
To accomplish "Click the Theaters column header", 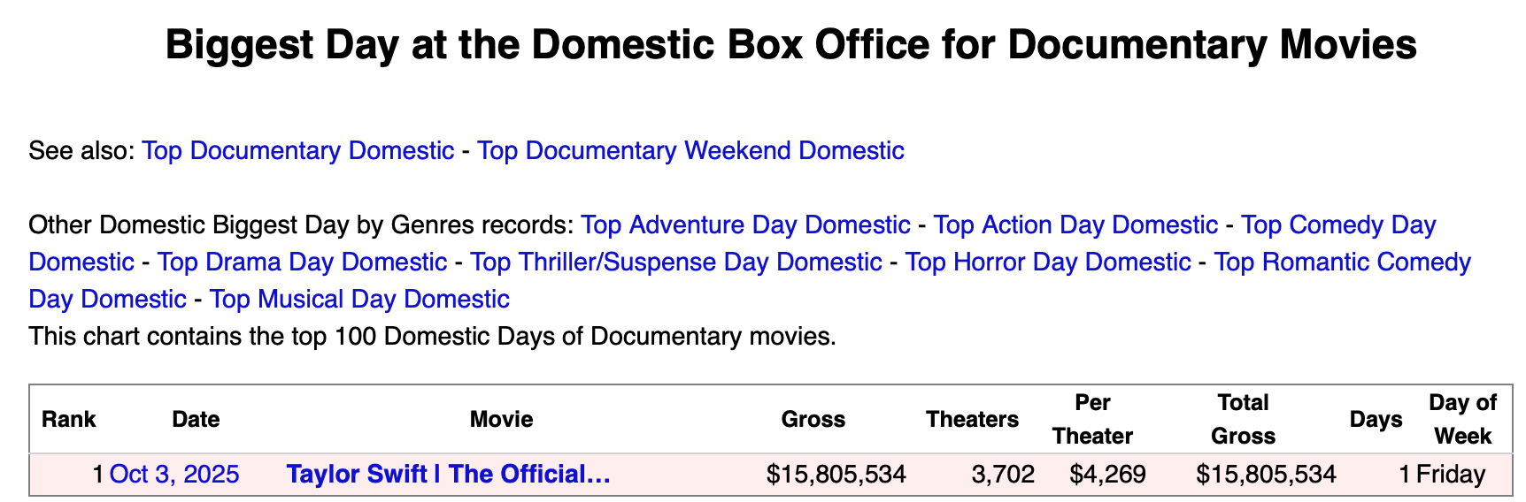I will [972, 419].
